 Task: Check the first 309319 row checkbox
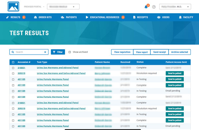point(13,73)
